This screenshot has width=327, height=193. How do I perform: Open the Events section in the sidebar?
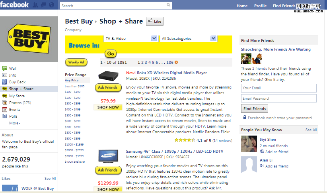pos(15,110)
